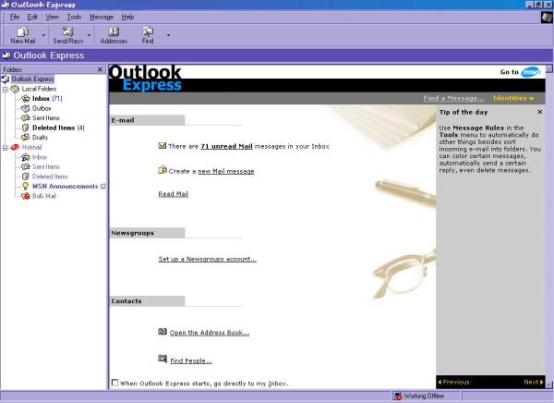
Task: Click the create message icon
Action: click(163, 170)
